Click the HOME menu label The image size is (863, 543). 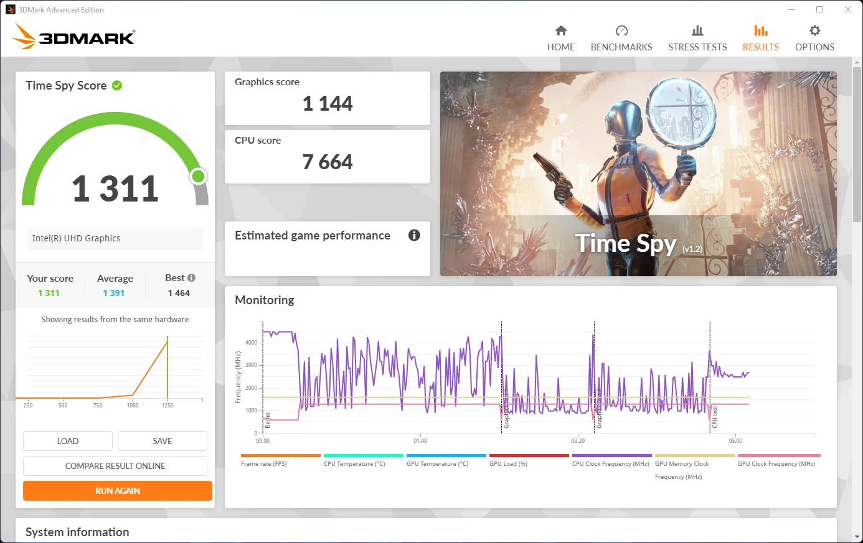point(561,47)
